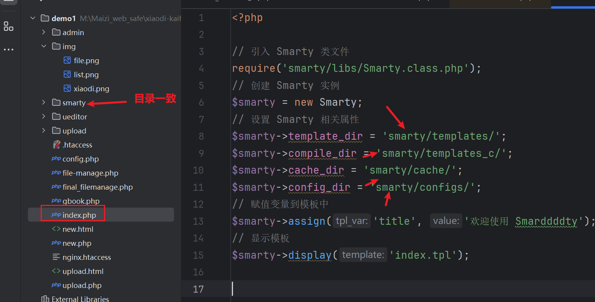Click the cache_dir property name
595x302 pixels.
coord(316,170)
